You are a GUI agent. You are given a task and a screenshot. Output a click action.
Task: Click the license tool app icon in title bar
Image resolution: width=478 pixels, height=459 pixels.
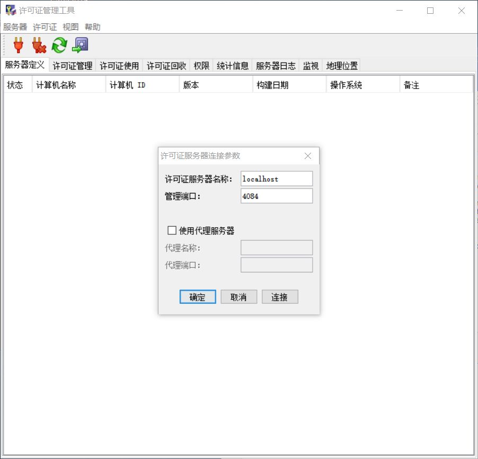11,11
